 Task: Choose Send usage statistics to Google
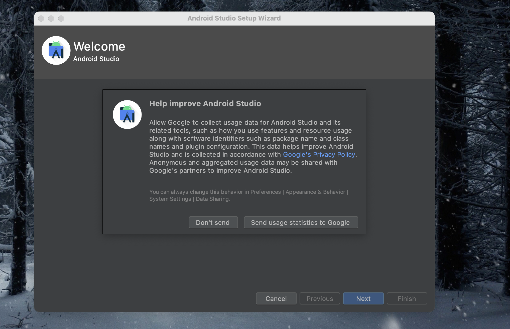pos(301,222)
